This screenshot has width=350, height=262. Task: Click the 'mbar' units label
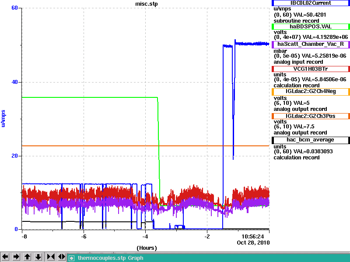coord(280,51)
